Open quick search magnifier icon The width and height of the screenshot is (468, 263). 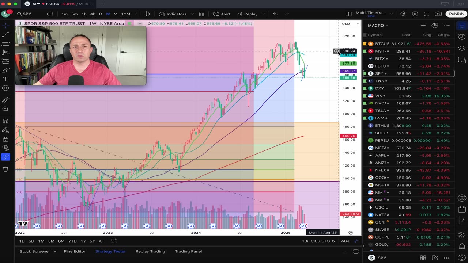click(403, 14)
